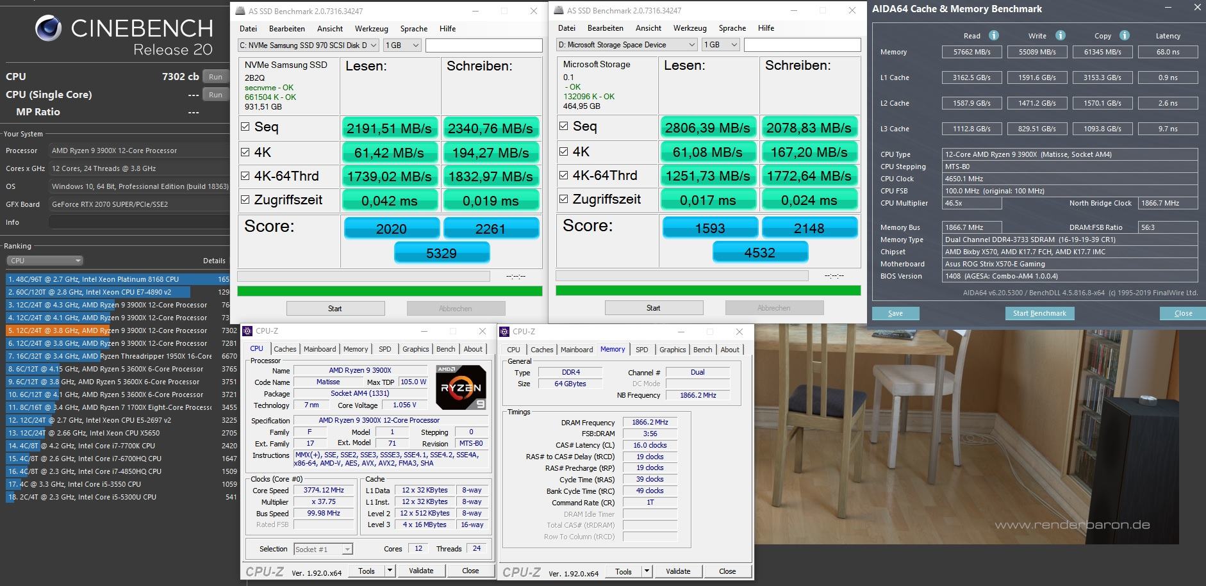Open Sprache menu in right AS SSD window
The image size is (1206, 586).
pyautogui.click(x=732, y=28)
